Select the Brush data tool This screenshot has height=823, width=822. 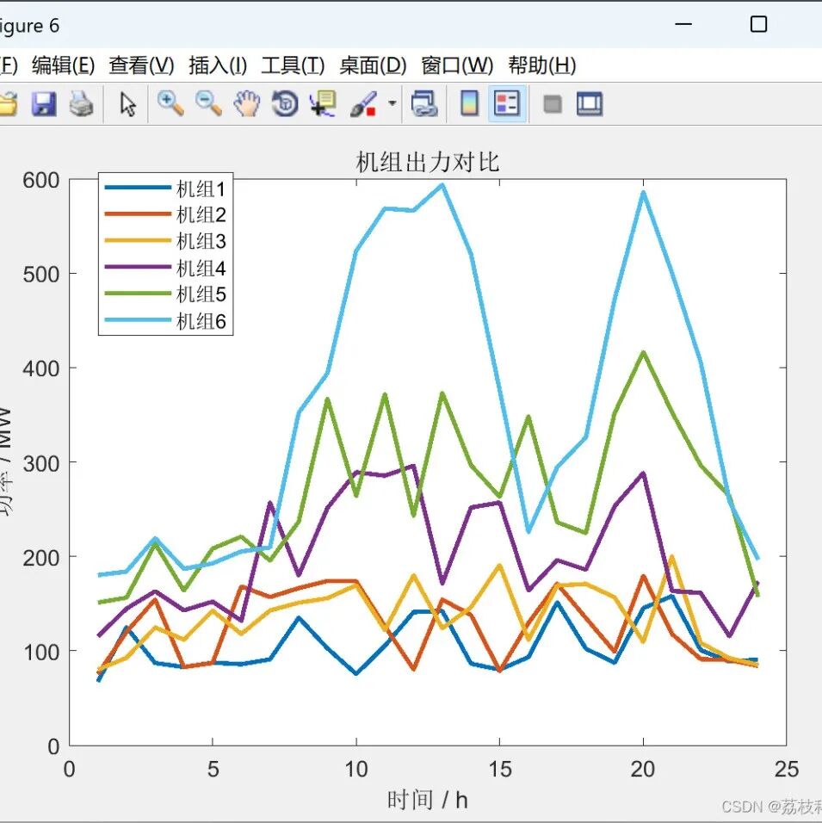[x=364, y=103]
